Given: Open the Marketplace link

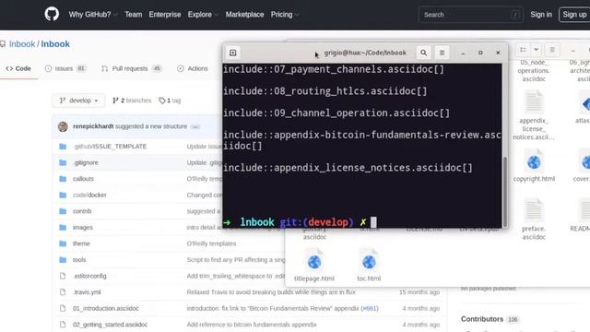Looking at the screenshot, I should click(x=244, y=15).
